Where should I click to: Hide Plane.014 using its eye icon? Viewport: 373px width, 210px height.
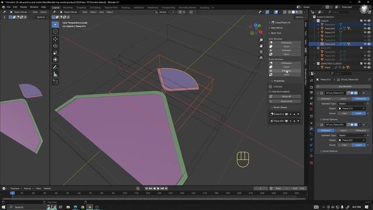click(365, 44)
